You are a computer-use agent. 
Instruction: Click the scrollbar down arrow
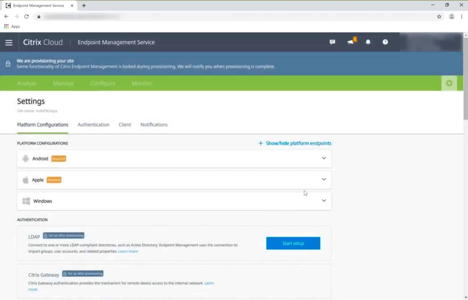[465, 298]
